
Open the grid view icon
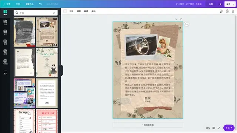pyautogui.click(x=214, y=128)
